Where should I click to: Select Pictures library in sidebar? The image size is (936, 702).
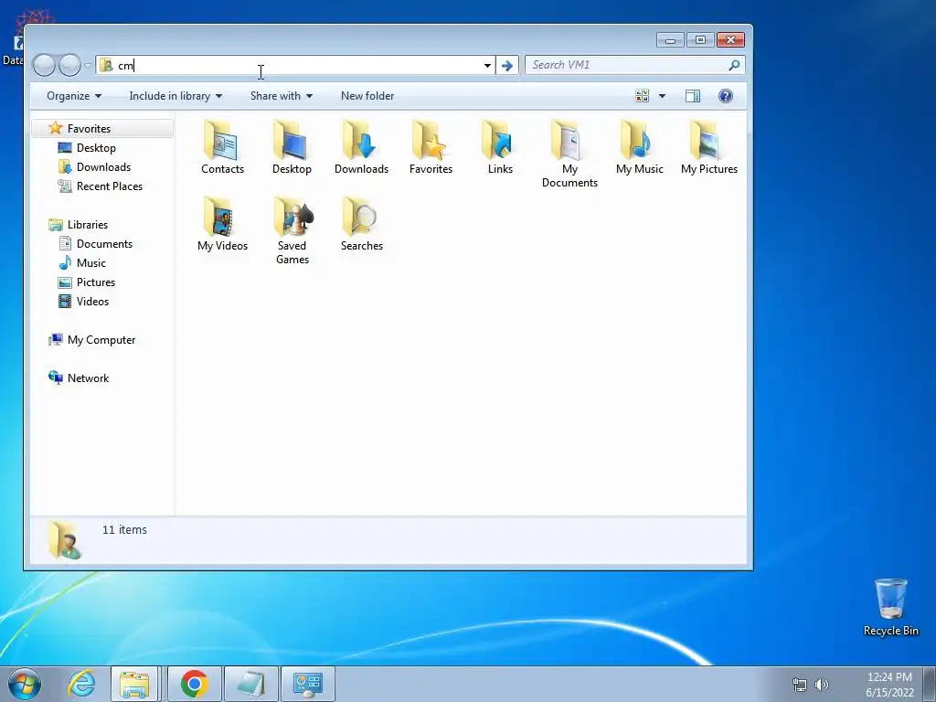(95, 282)
